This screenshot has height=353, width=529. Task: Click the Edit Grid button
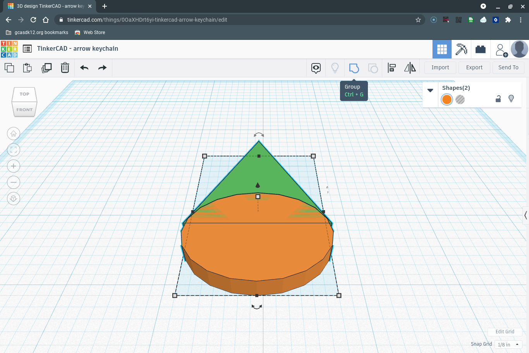505,332
